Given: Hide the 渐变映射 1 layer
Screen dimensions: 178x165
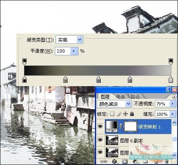Looking at the screenshot, I should pos(100,127).
